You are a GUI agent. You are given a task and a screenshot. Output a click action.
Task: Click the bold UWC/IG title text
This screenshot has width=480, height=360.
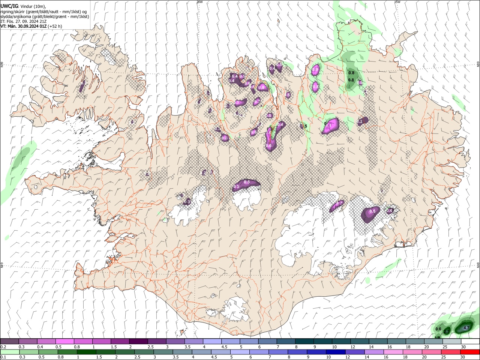tap(9, 6)
